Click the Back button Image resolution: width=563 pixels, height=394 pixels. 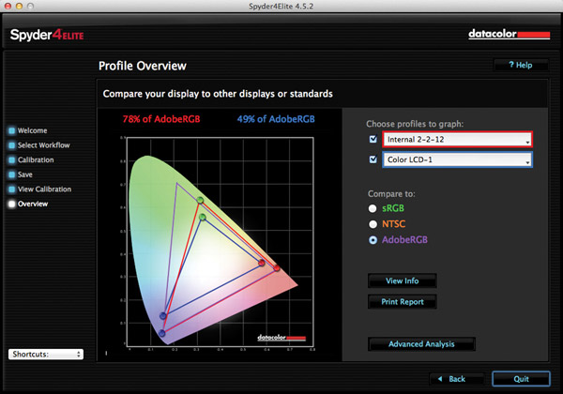[x=457, y=379]
